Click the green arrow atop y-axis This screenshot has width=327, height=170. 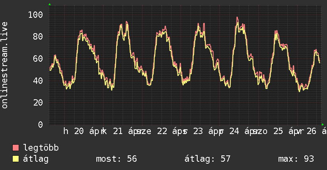click(x=50, y=4)
